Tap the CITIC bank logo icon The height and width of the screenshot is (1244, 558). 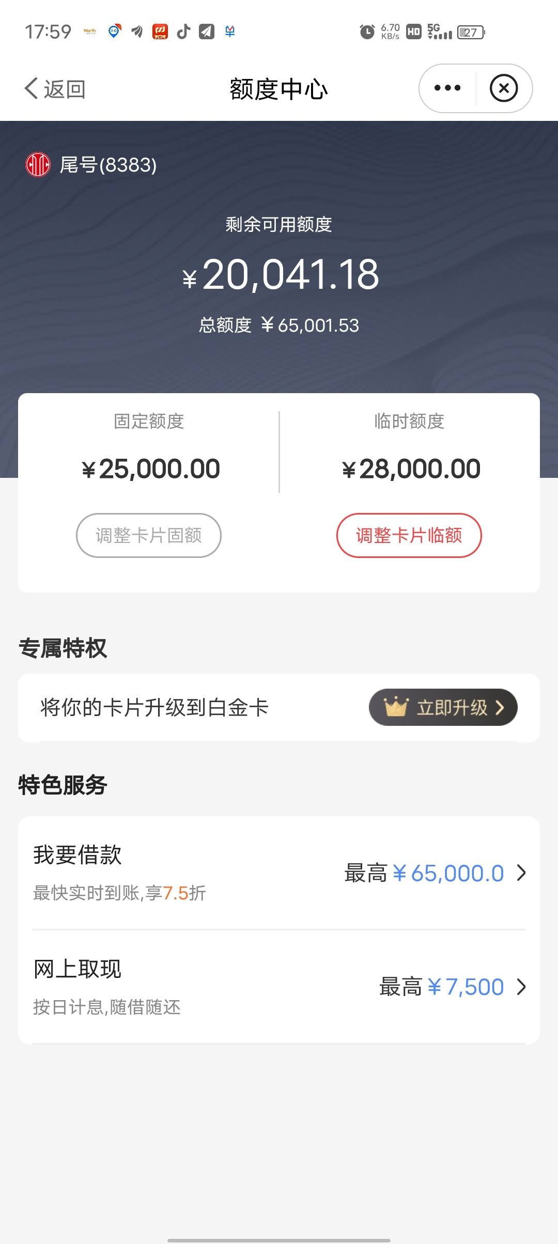(x=38, y=165)
